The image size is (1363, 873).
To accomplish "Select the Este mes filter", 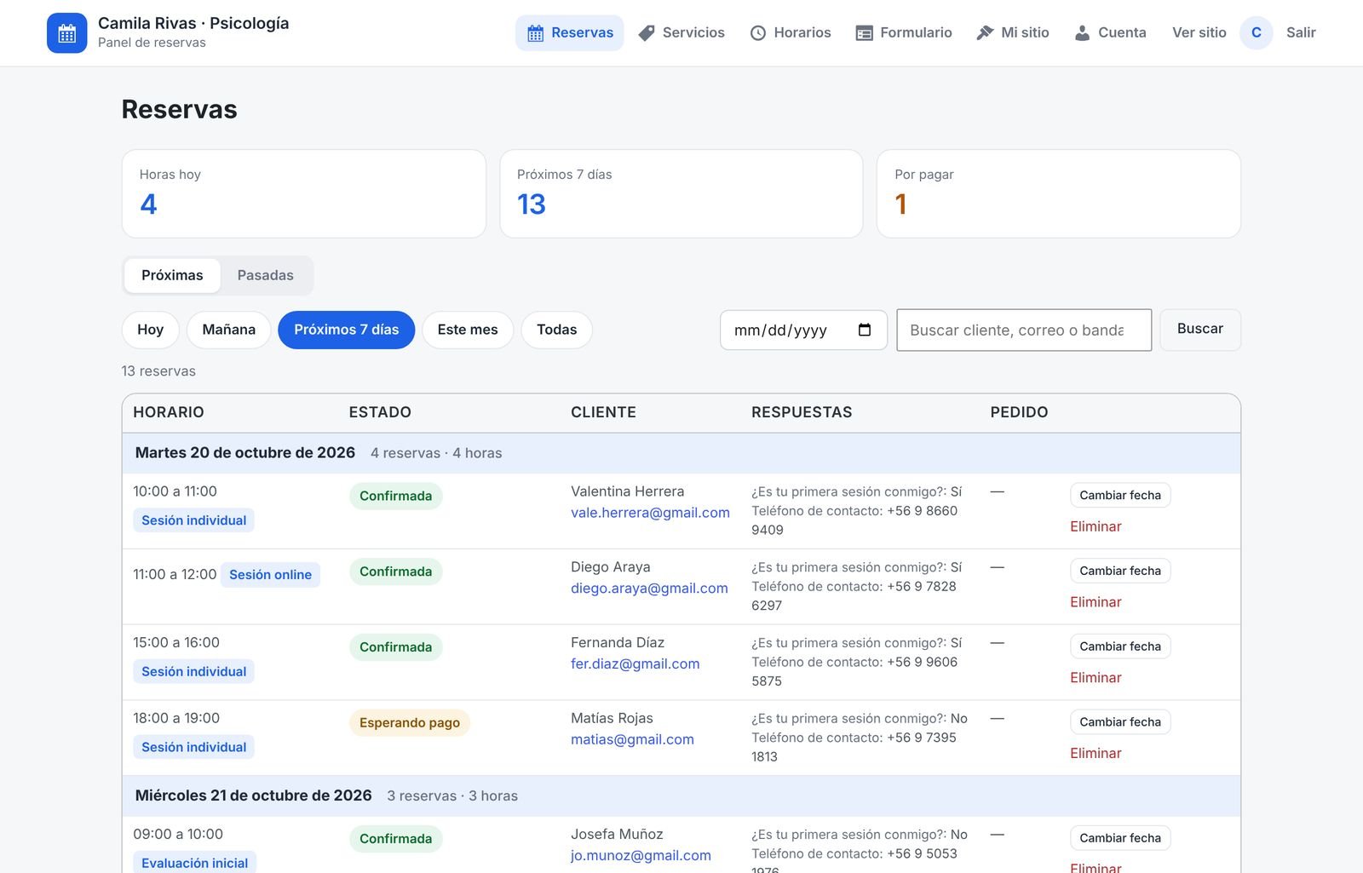I will 468,330.
